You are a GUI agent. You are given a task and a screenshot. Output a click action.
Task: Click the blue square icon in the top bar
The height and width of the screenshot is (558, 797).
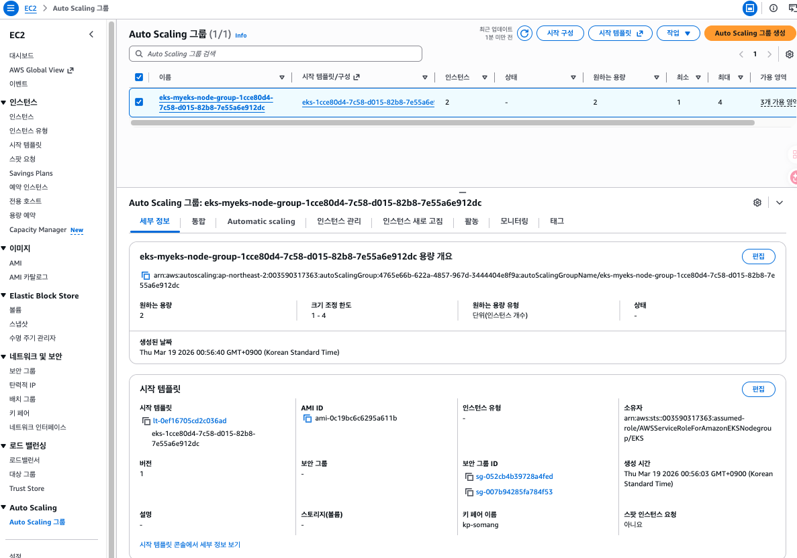(x=750, y=8)
